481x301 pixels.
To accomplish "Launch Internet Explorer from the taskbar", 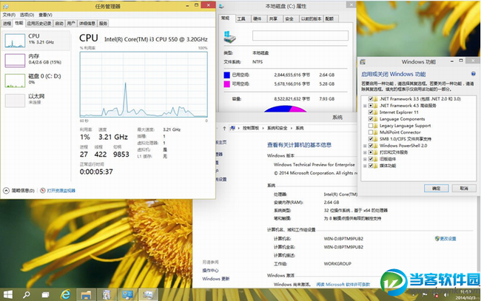I will click(65, 294).
